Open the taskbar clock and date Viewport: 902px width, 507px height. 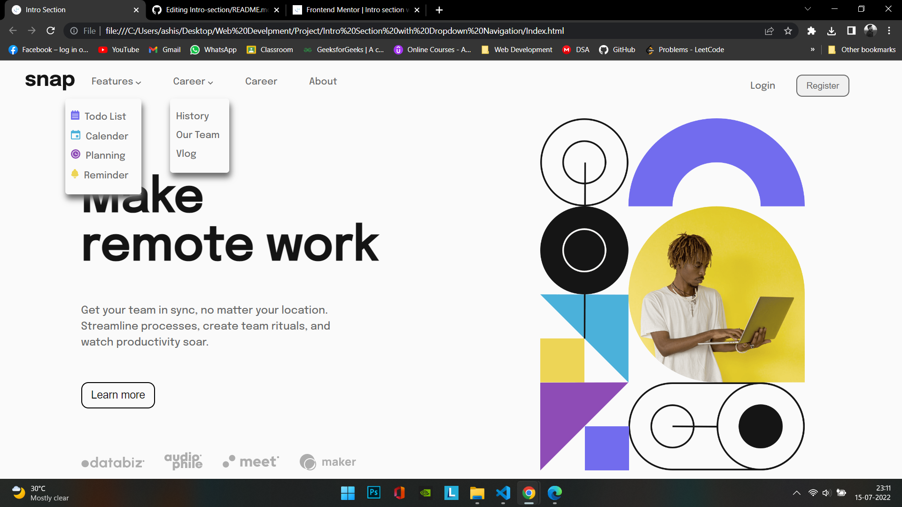pos(872,493)
